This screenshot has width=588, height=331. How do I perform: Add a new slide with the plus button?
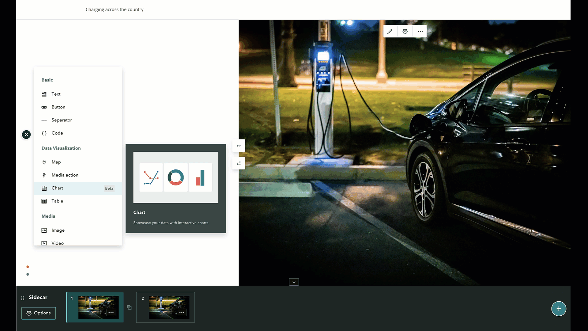tap(559, 309)
